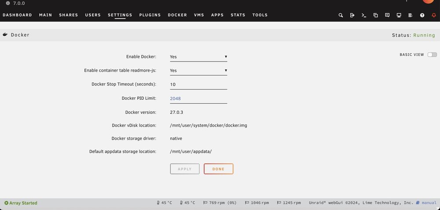Click the Docker section title text
This screenshot has width=440, height=210.
tap(20, 35)
